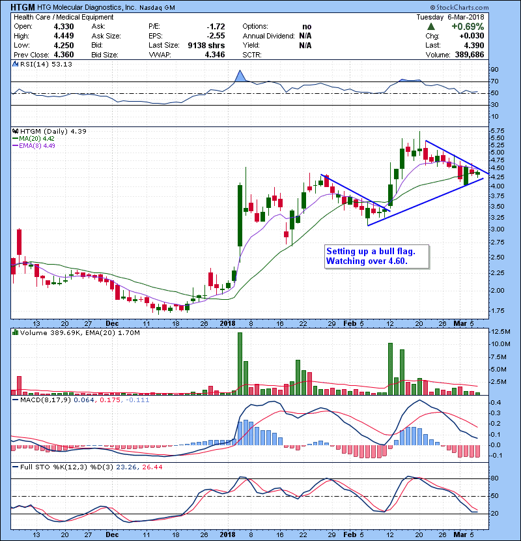The image size is (521, 541).
Task: Click the green up-triangle price change icon
Action: [430, 27]
